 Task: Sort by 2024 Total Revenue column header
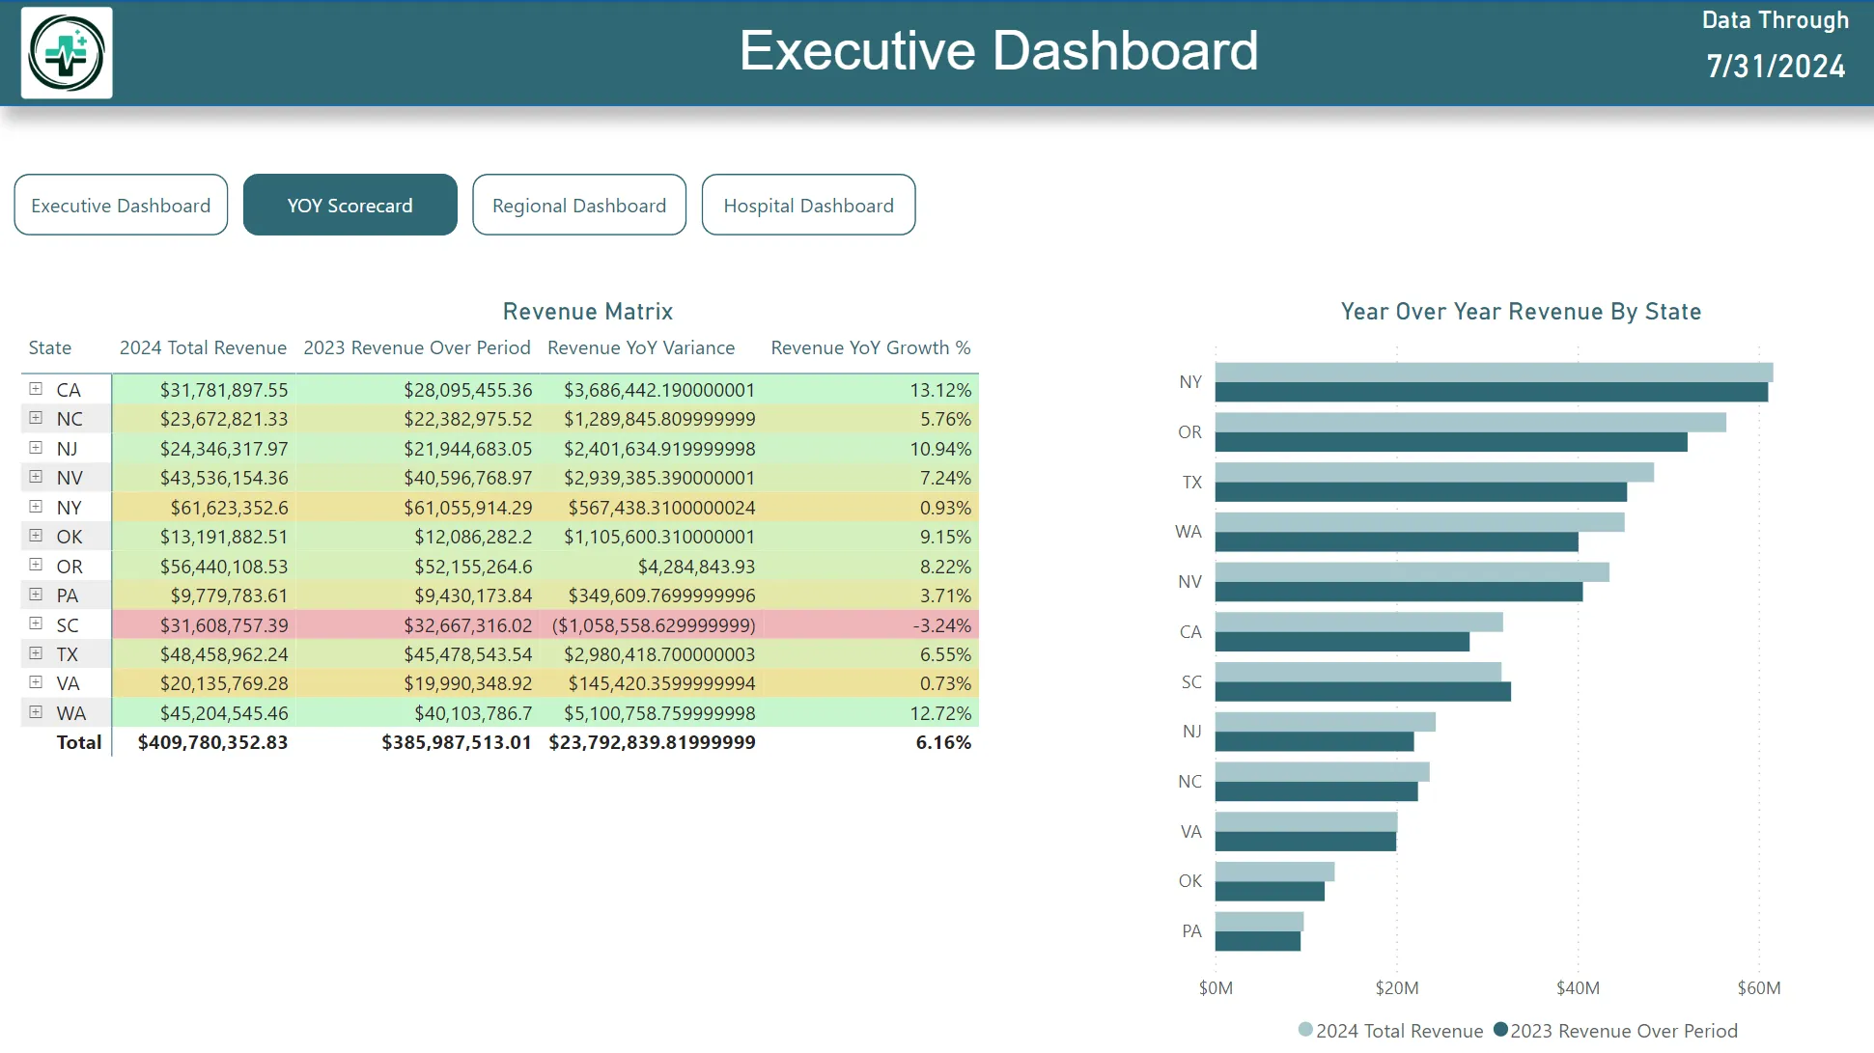coord(203,347)
